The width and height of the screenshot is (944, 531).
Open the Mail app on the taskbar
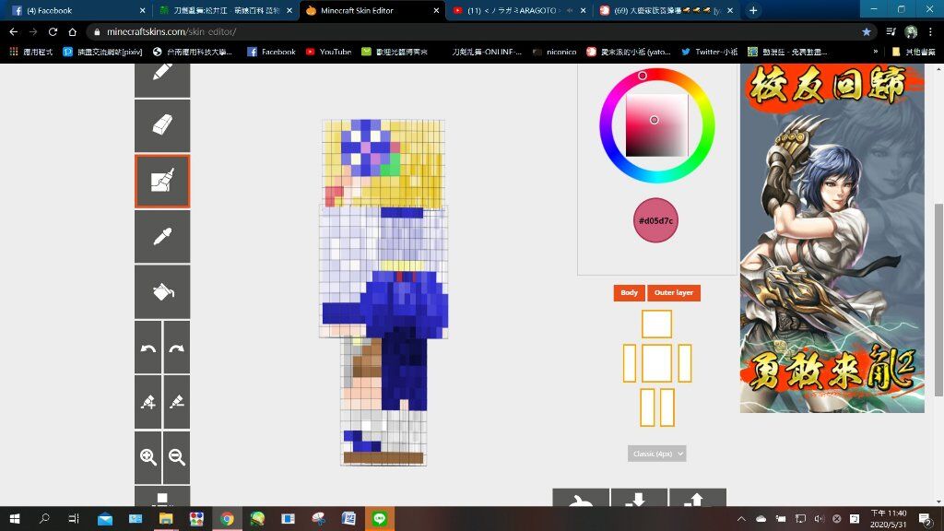105,518
